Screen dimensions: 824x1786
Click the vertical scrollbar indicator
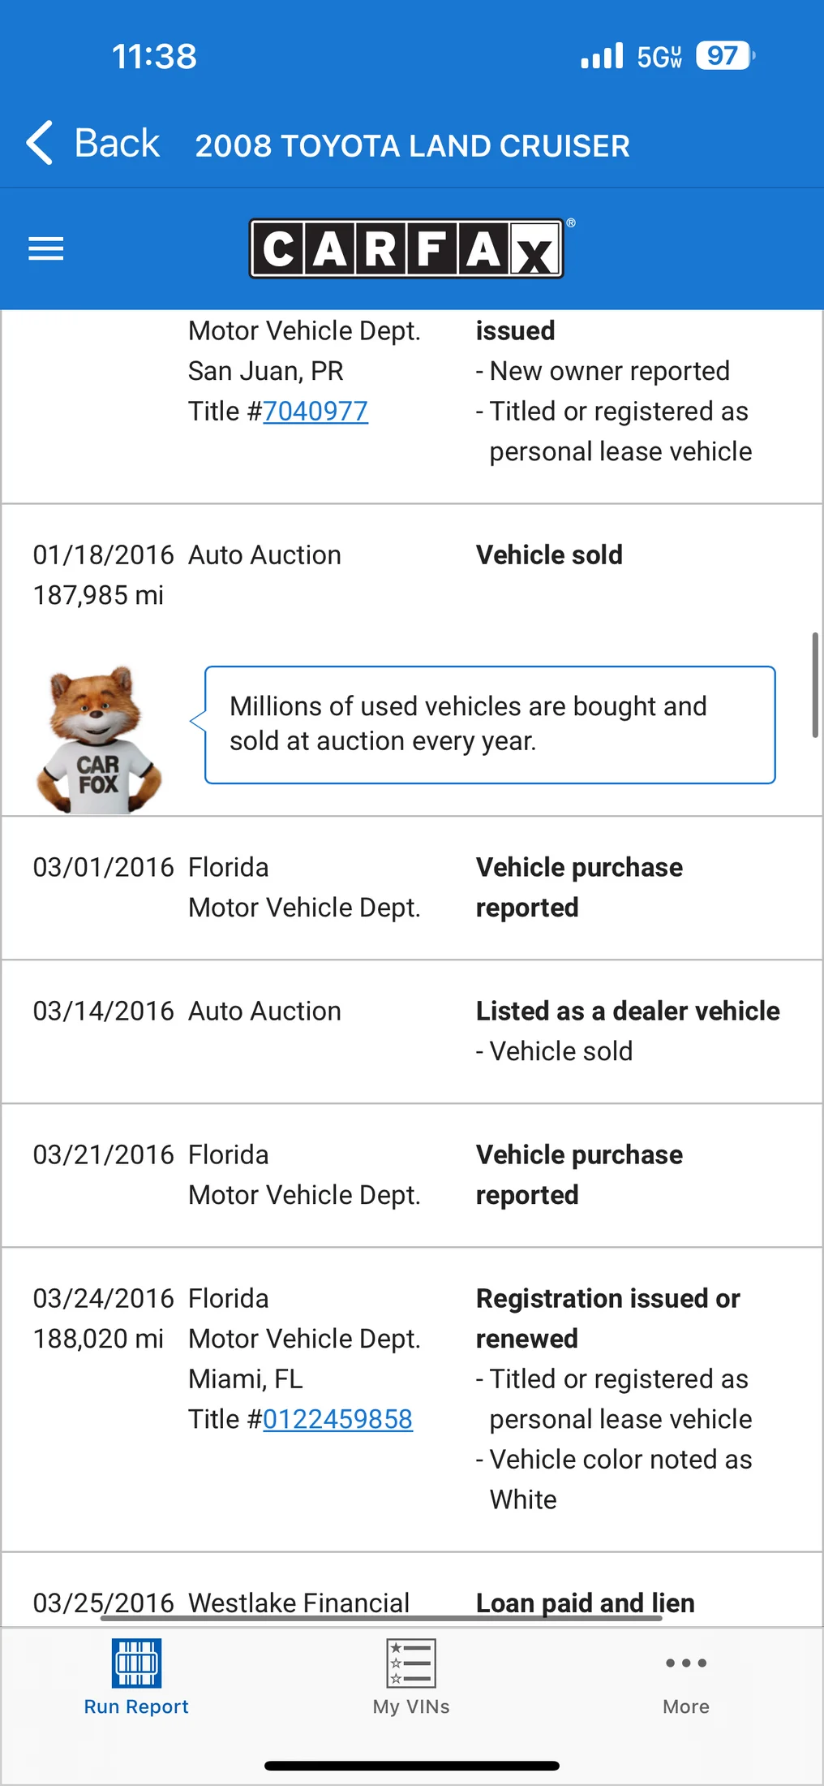tap(815, 684)
